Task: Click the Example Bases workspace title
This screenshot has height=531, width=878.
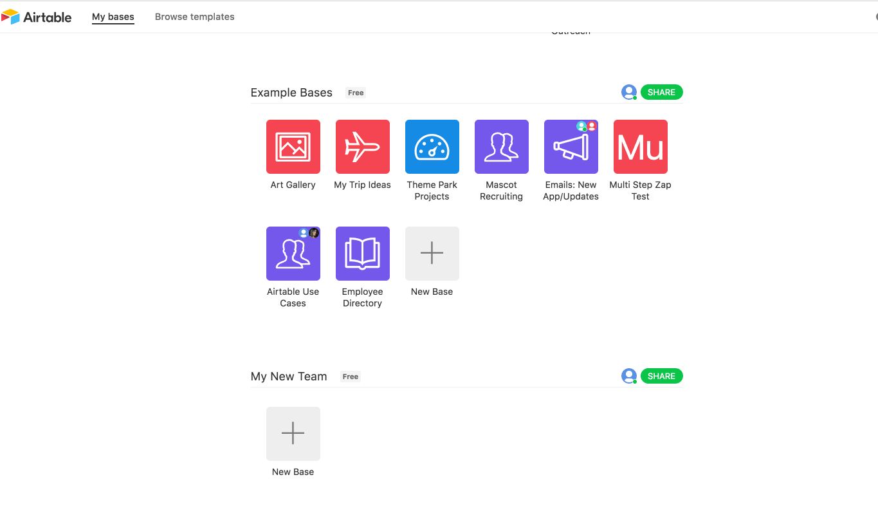Action: [x=291, y=93]
